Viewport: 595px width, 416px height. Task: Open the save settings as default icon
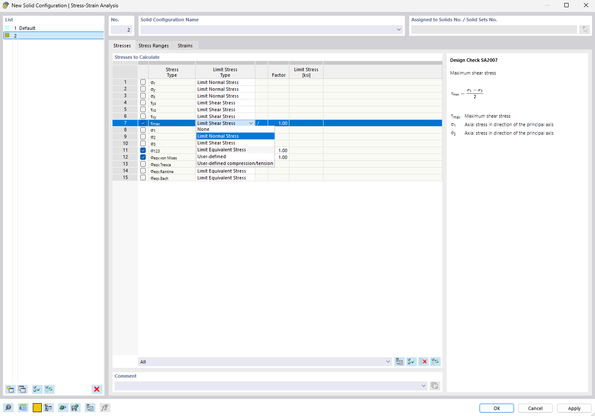point(75,407)
